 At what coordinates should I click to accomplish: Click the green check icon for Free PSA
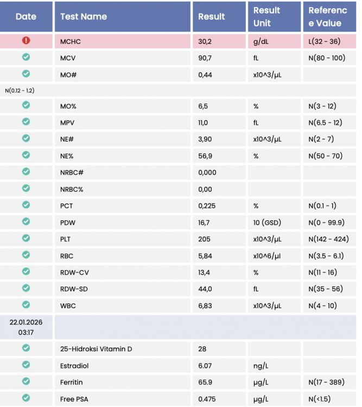click(x=26, y=398)
